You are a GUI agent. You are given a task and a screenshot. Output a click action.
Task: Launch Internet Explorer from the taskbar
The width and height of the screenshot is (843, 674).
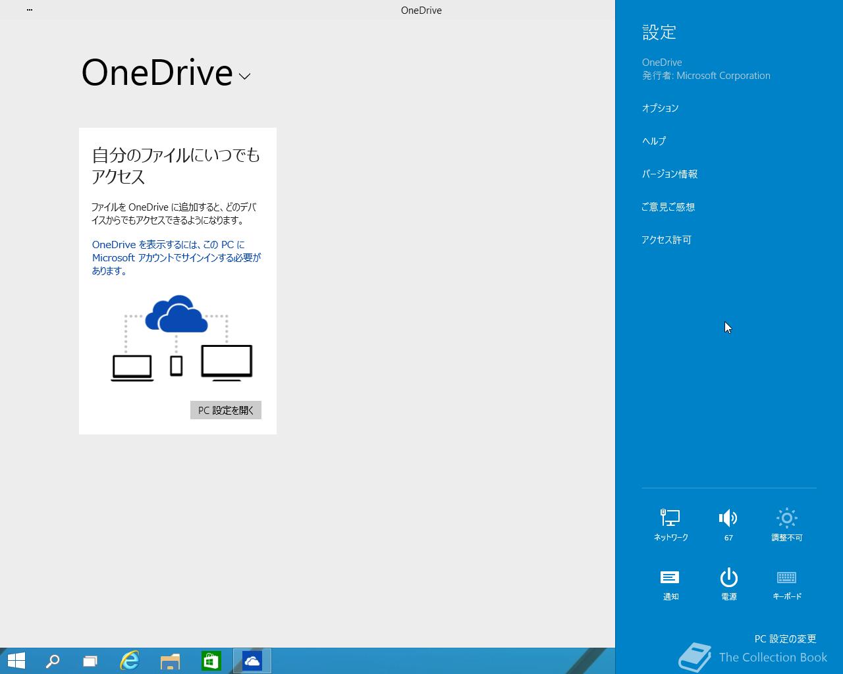130,661
